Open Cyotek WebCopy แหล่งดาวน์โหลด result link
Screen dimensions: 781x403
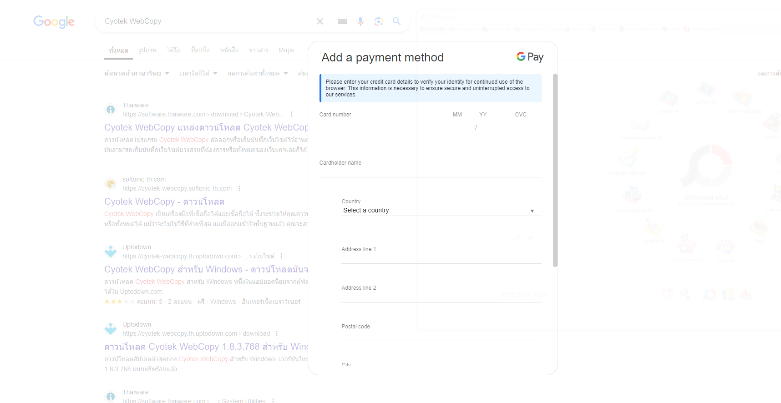pyautogui.click(x=206, y=127)
